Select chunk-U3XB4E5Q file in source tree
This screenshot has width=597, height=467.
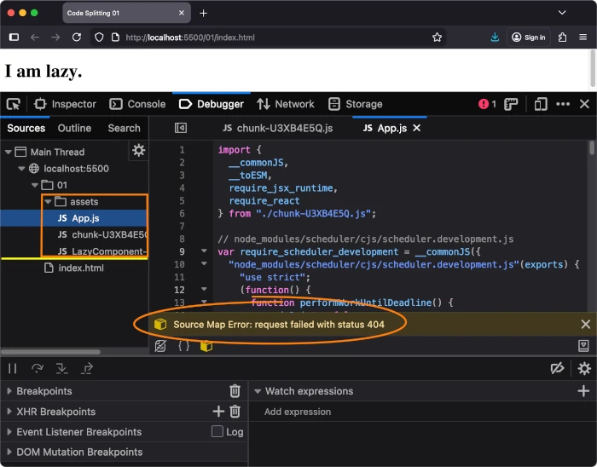click(x=102, y=234)
